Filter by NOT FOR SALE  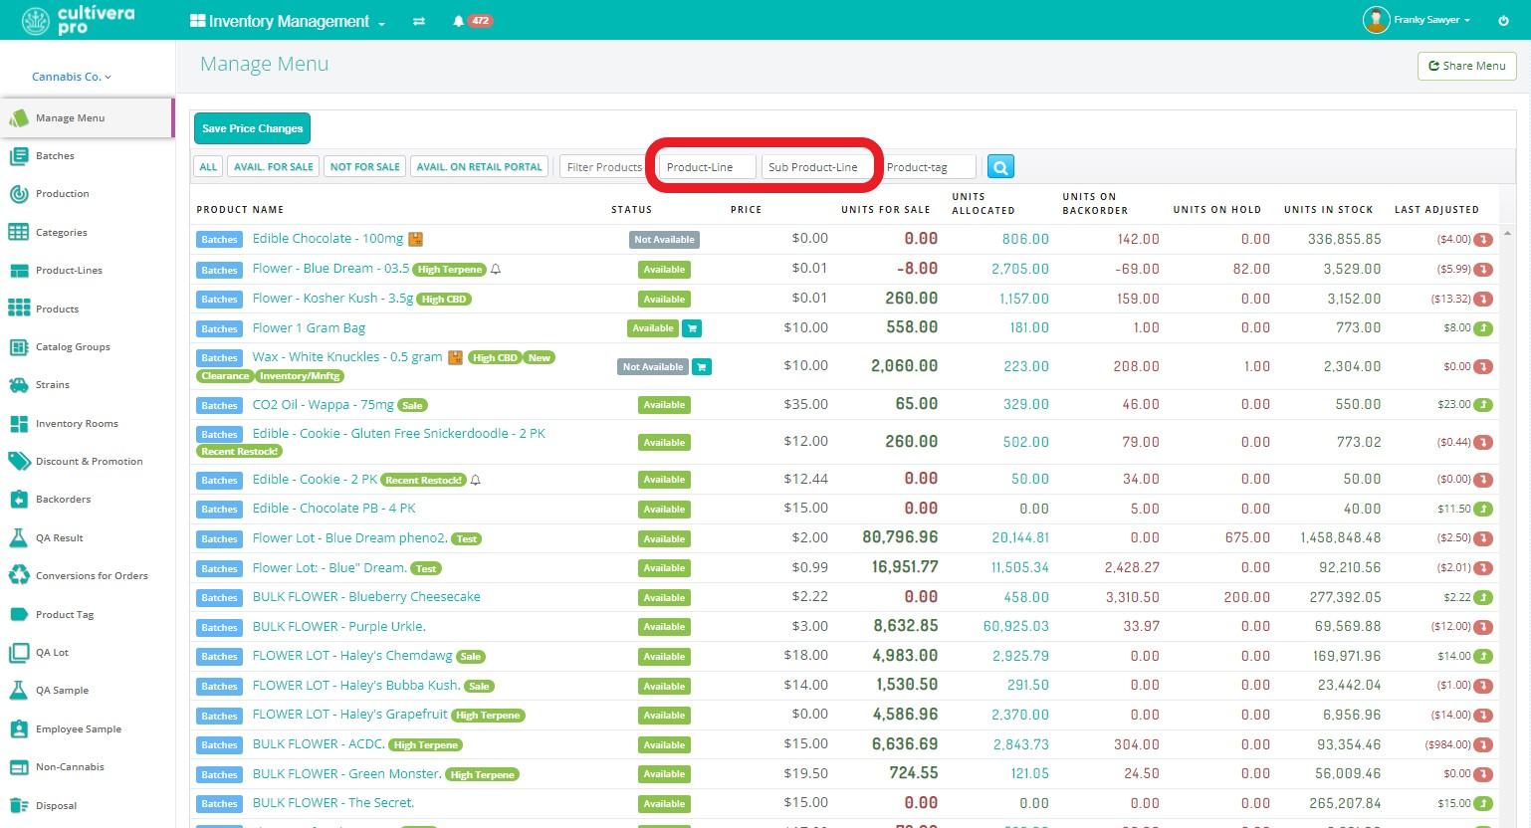364,167
